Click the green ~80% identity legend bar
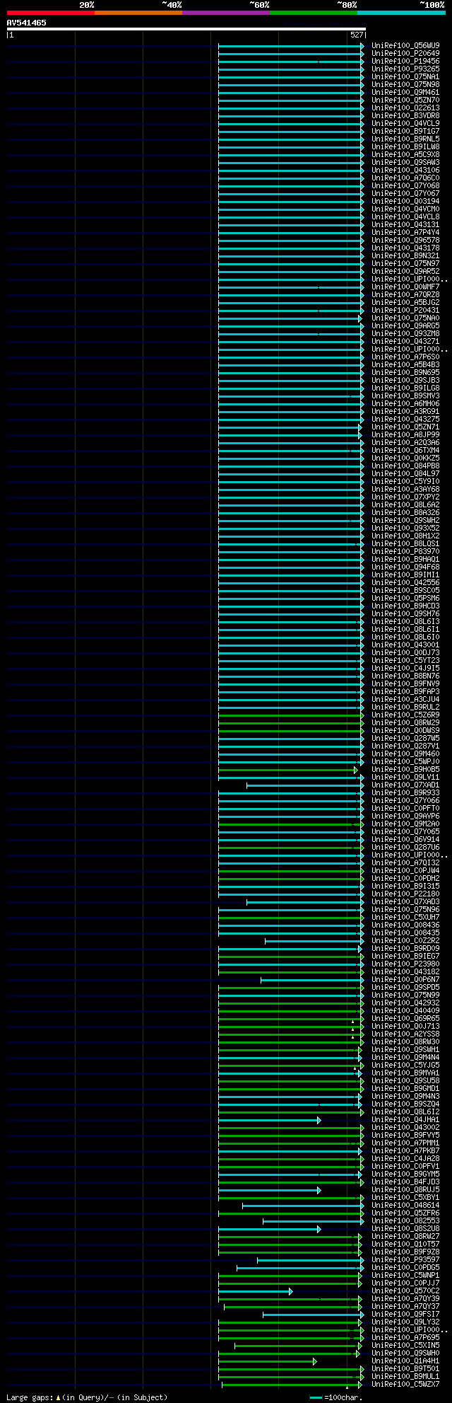This screenshot has width=452, height=1403. click(314, 13)
